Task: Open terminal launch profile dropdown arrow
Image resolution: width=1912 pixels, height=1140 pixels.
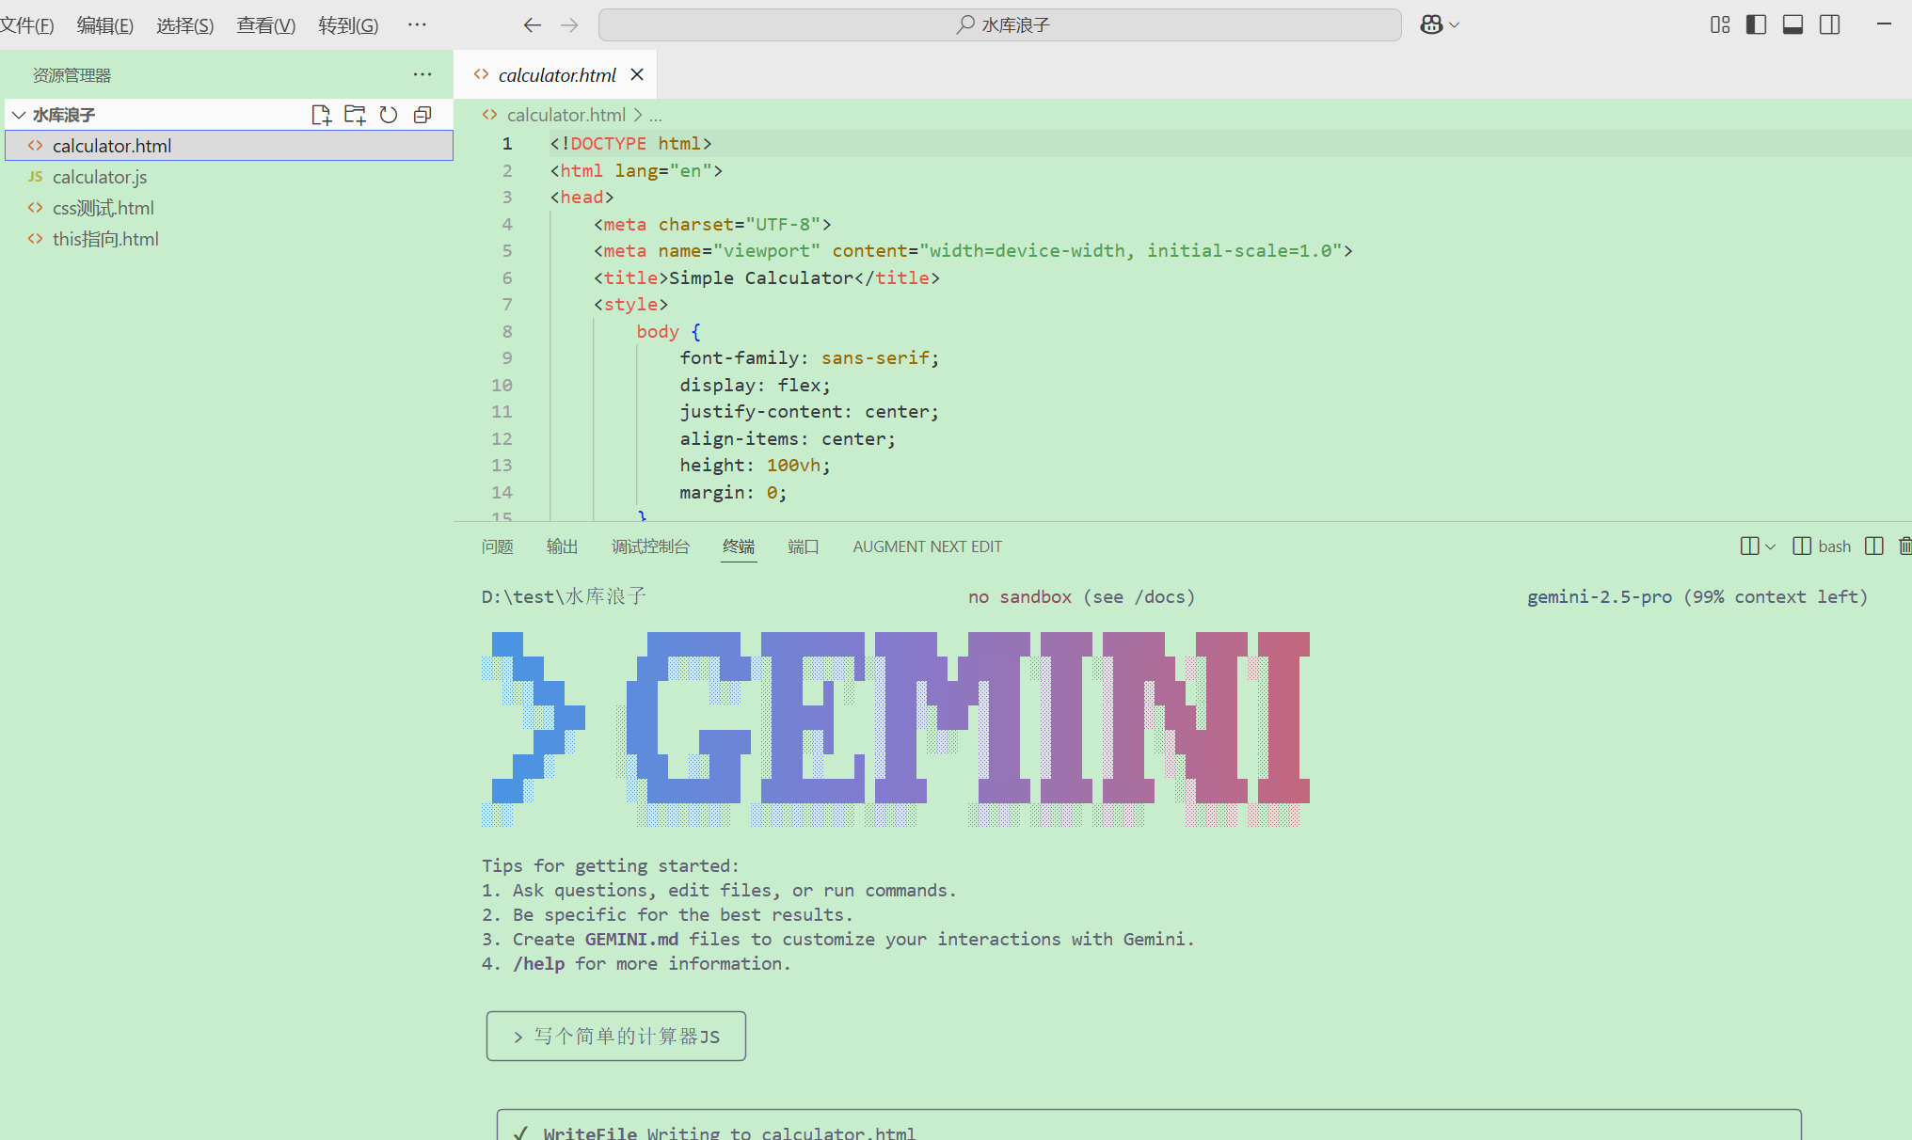Action: point(1770,546)
